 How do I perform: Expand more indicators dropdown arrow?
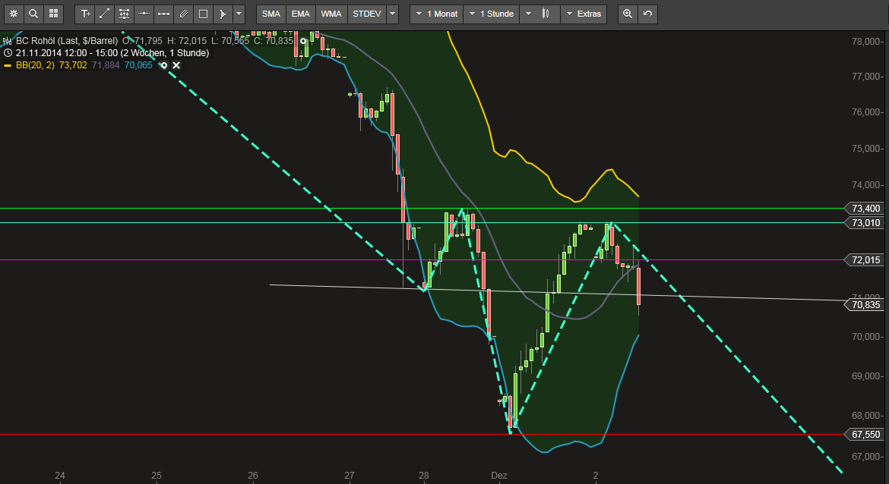point(392,14)
